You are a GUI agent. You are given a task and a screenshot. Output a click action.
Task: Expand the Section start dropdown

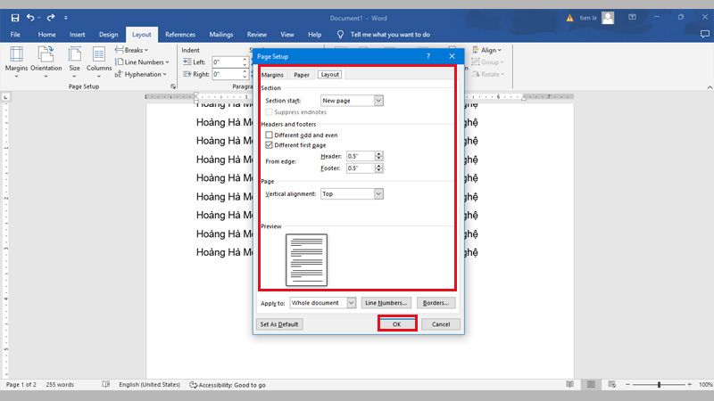(x=378, y=101)
